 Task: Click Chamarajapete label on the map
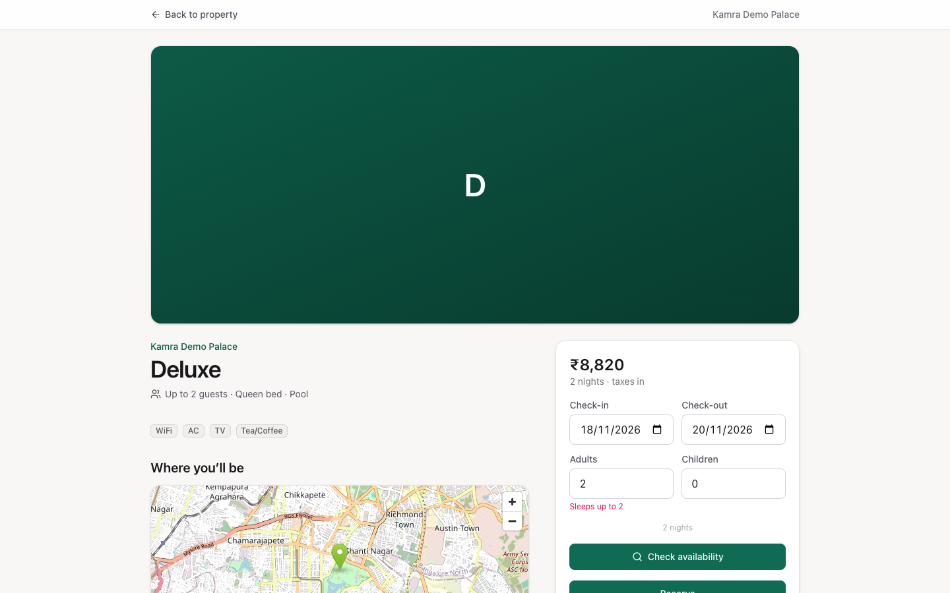(256, 540)
